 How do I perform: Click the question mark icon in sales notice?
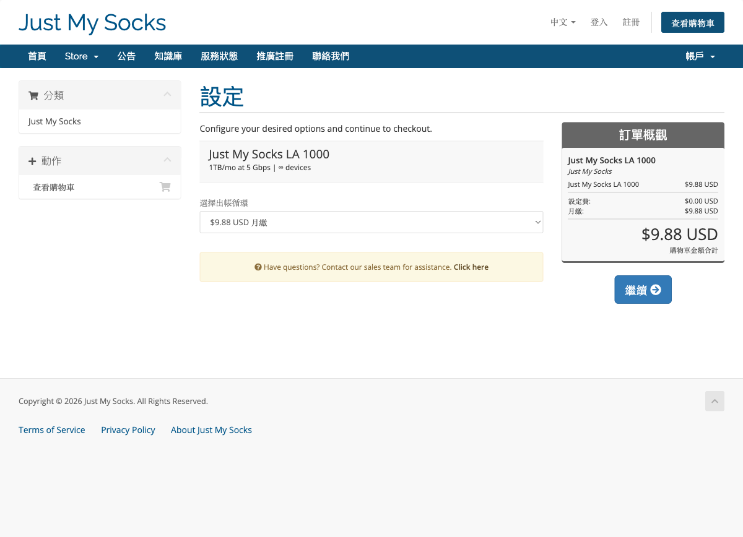(x=258, y=267)
